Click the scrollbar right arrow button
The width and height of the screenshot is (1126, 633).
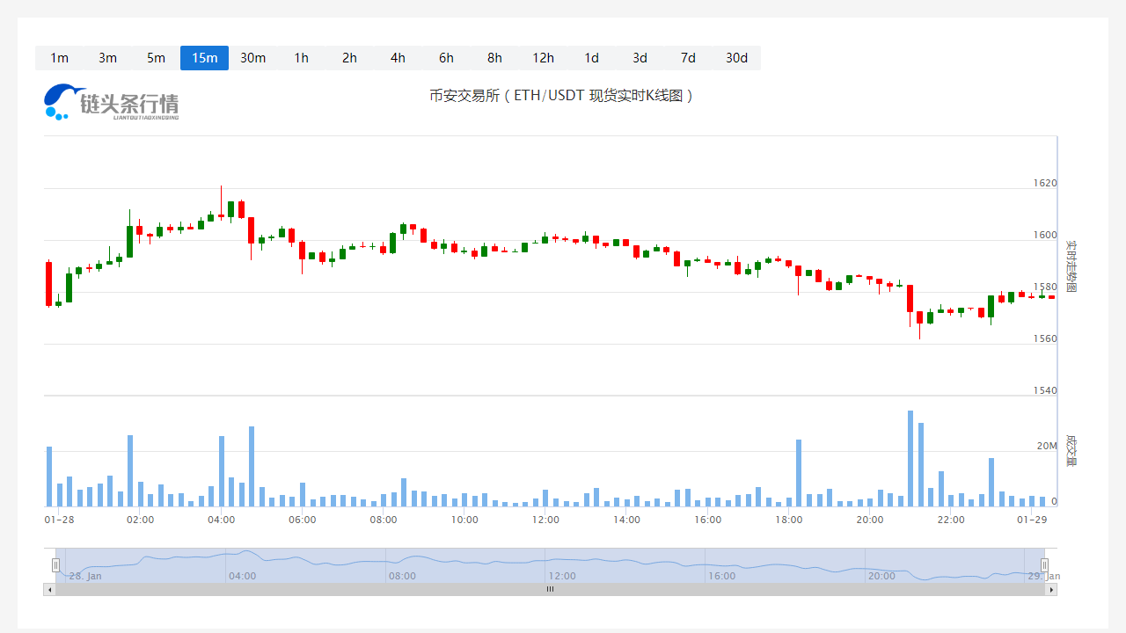coord(1051,590)
